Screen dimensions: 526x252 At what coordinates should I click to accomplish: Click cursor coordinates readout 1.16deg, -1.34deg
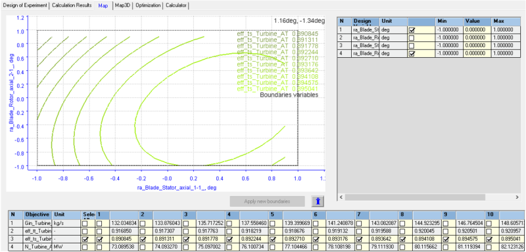coord(299,21)
